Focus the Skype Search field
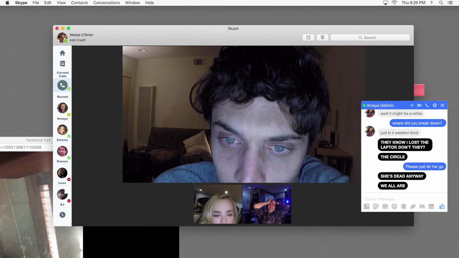This screenshot has width=459, height=258. click(x=370, y=38)
